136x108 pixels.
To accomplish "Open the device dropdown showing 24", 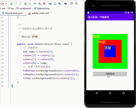I will (x=4, y=4).
